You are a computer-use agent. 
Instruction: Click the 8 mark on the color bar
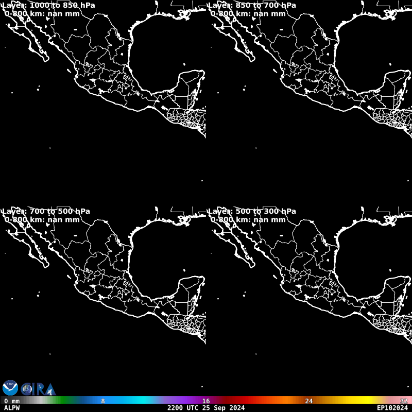[103, 401]
